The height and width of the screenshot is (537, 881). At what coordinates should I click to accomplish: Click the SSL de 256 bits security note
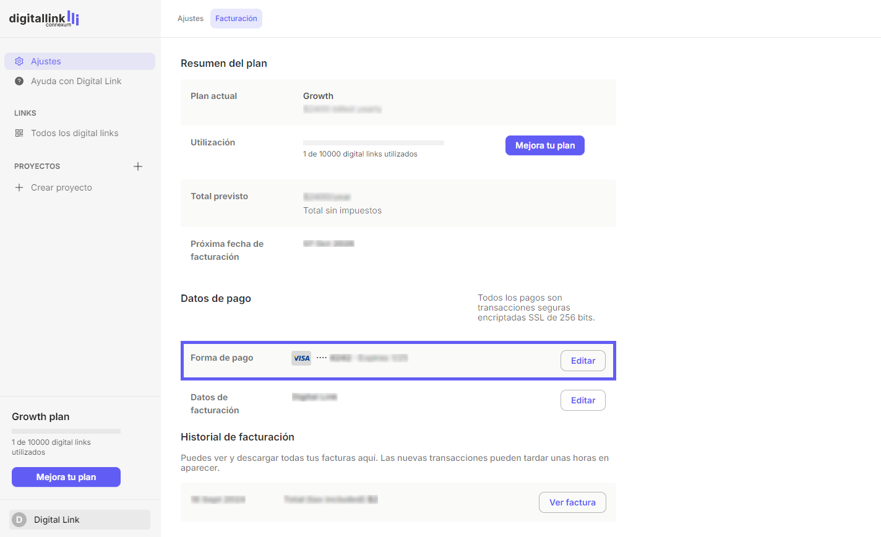tap(536, 307)
